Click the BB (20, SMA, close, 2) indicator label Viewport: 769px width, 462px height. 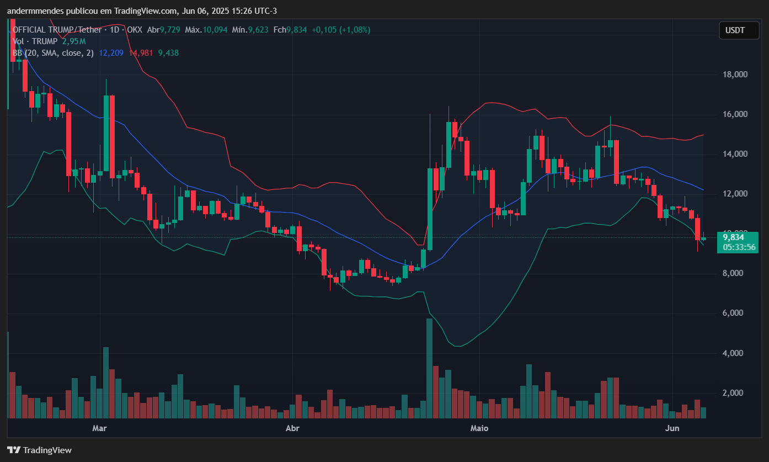pyautogui.click(x=53, y=53)
